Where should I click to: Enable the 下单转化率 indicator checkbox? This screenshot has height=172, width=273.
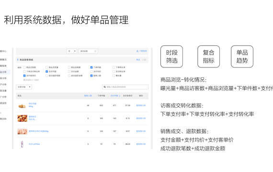tap(114, 67)
